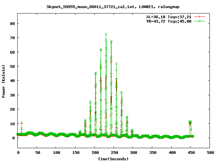This screenshot has height=162, width=217.
Task: Click the y-axis tick label 10
Action: (12, 124)
